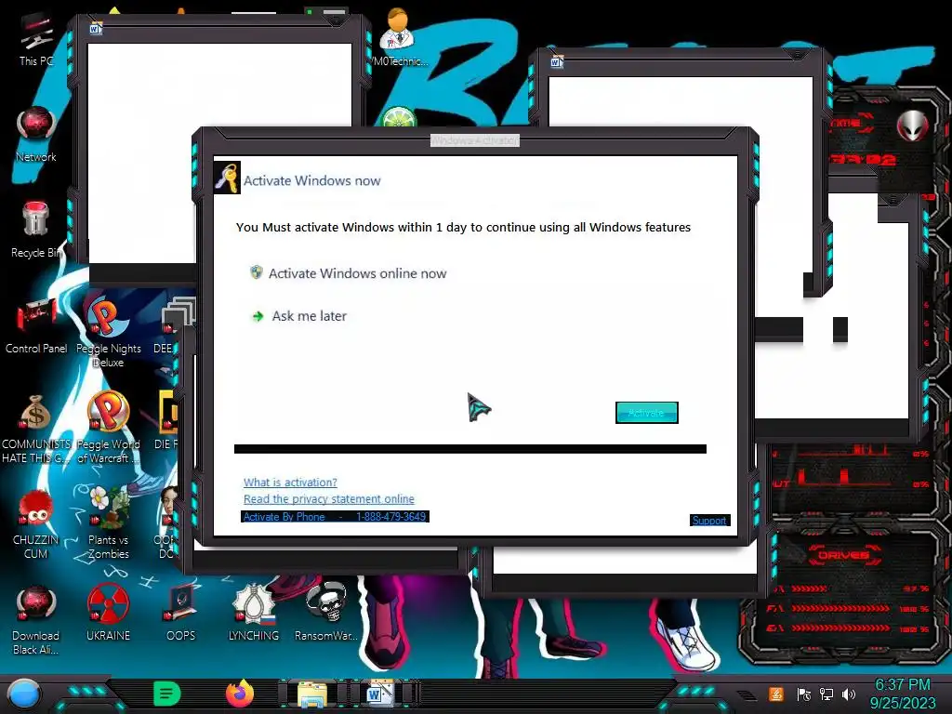
Task: Click the DRIVES widget header
Action: (844, 555)
